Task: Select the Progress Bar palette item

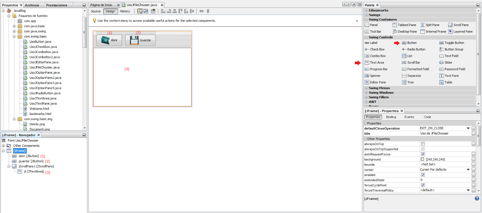Action: pyautogui.click(x=376, y=69)
